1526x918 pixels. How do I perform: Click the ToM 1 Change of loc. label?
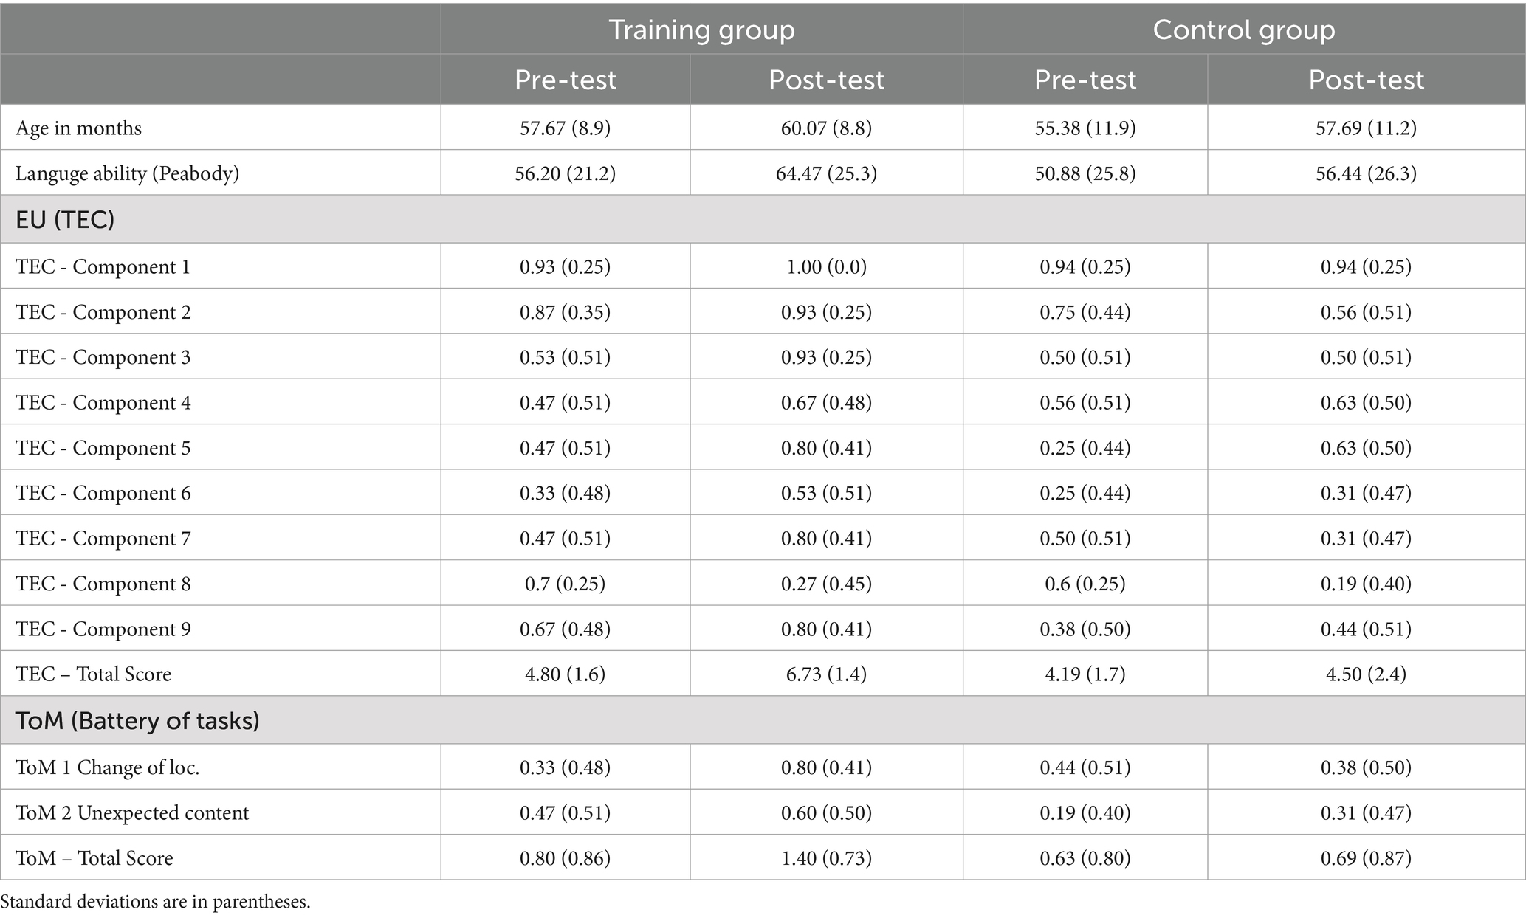[x=107, y=767]
